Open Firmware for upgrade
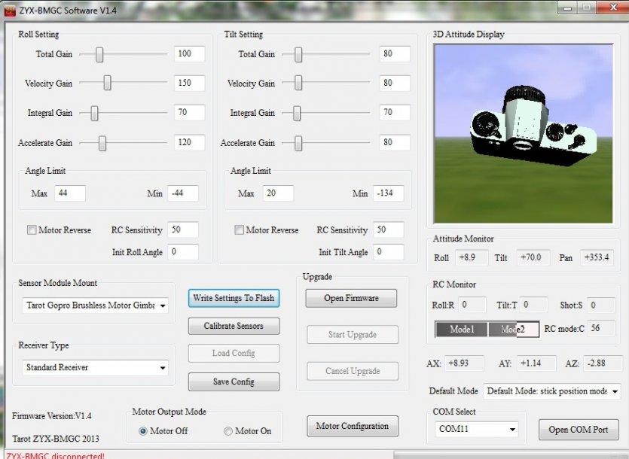 coord(351,298)
